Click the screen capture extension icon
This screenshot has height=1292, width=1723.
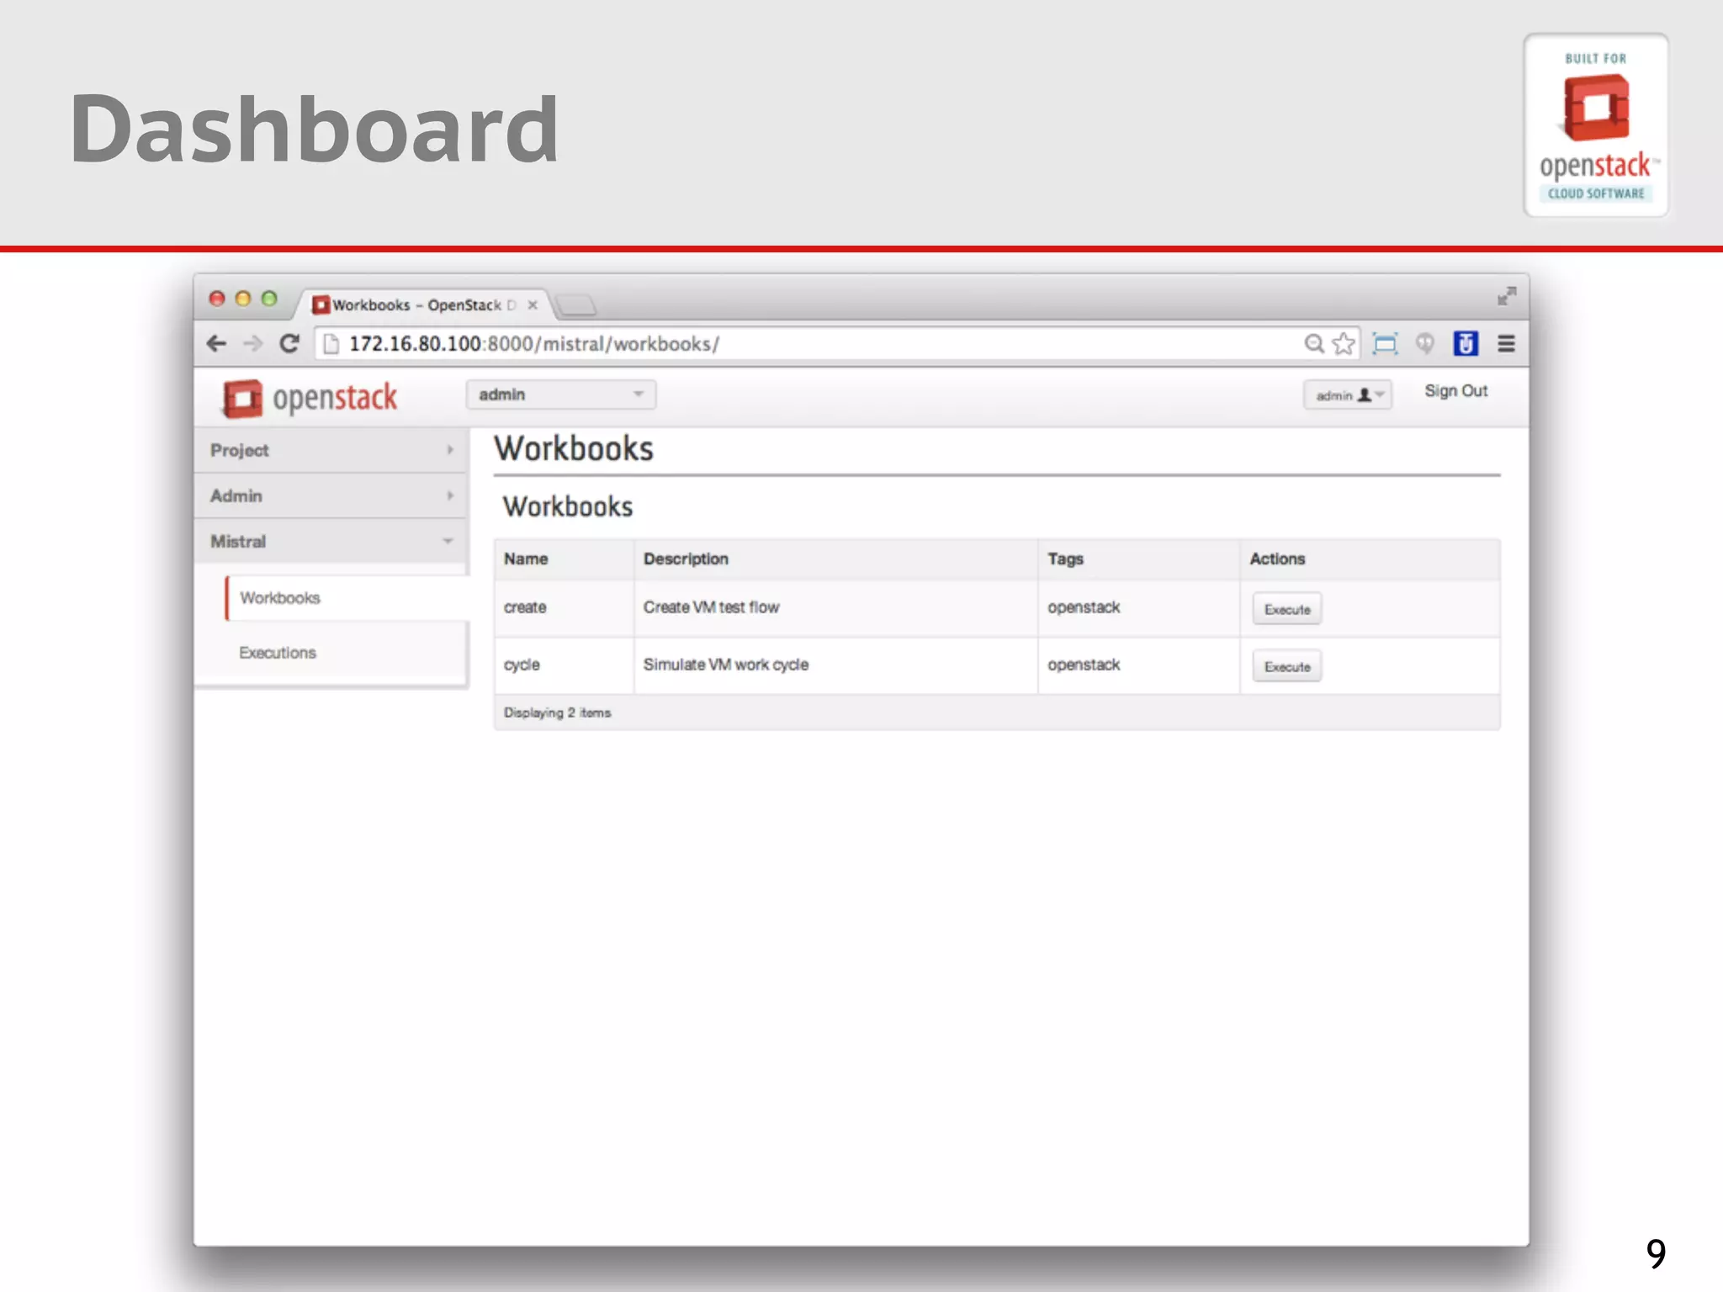(1385, 343)
